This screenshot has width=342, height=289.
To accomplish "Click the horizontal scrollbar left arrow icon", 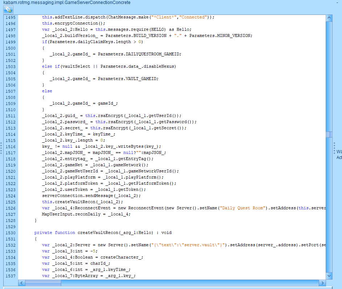I will pyautogui.click(x=21, y=283).
